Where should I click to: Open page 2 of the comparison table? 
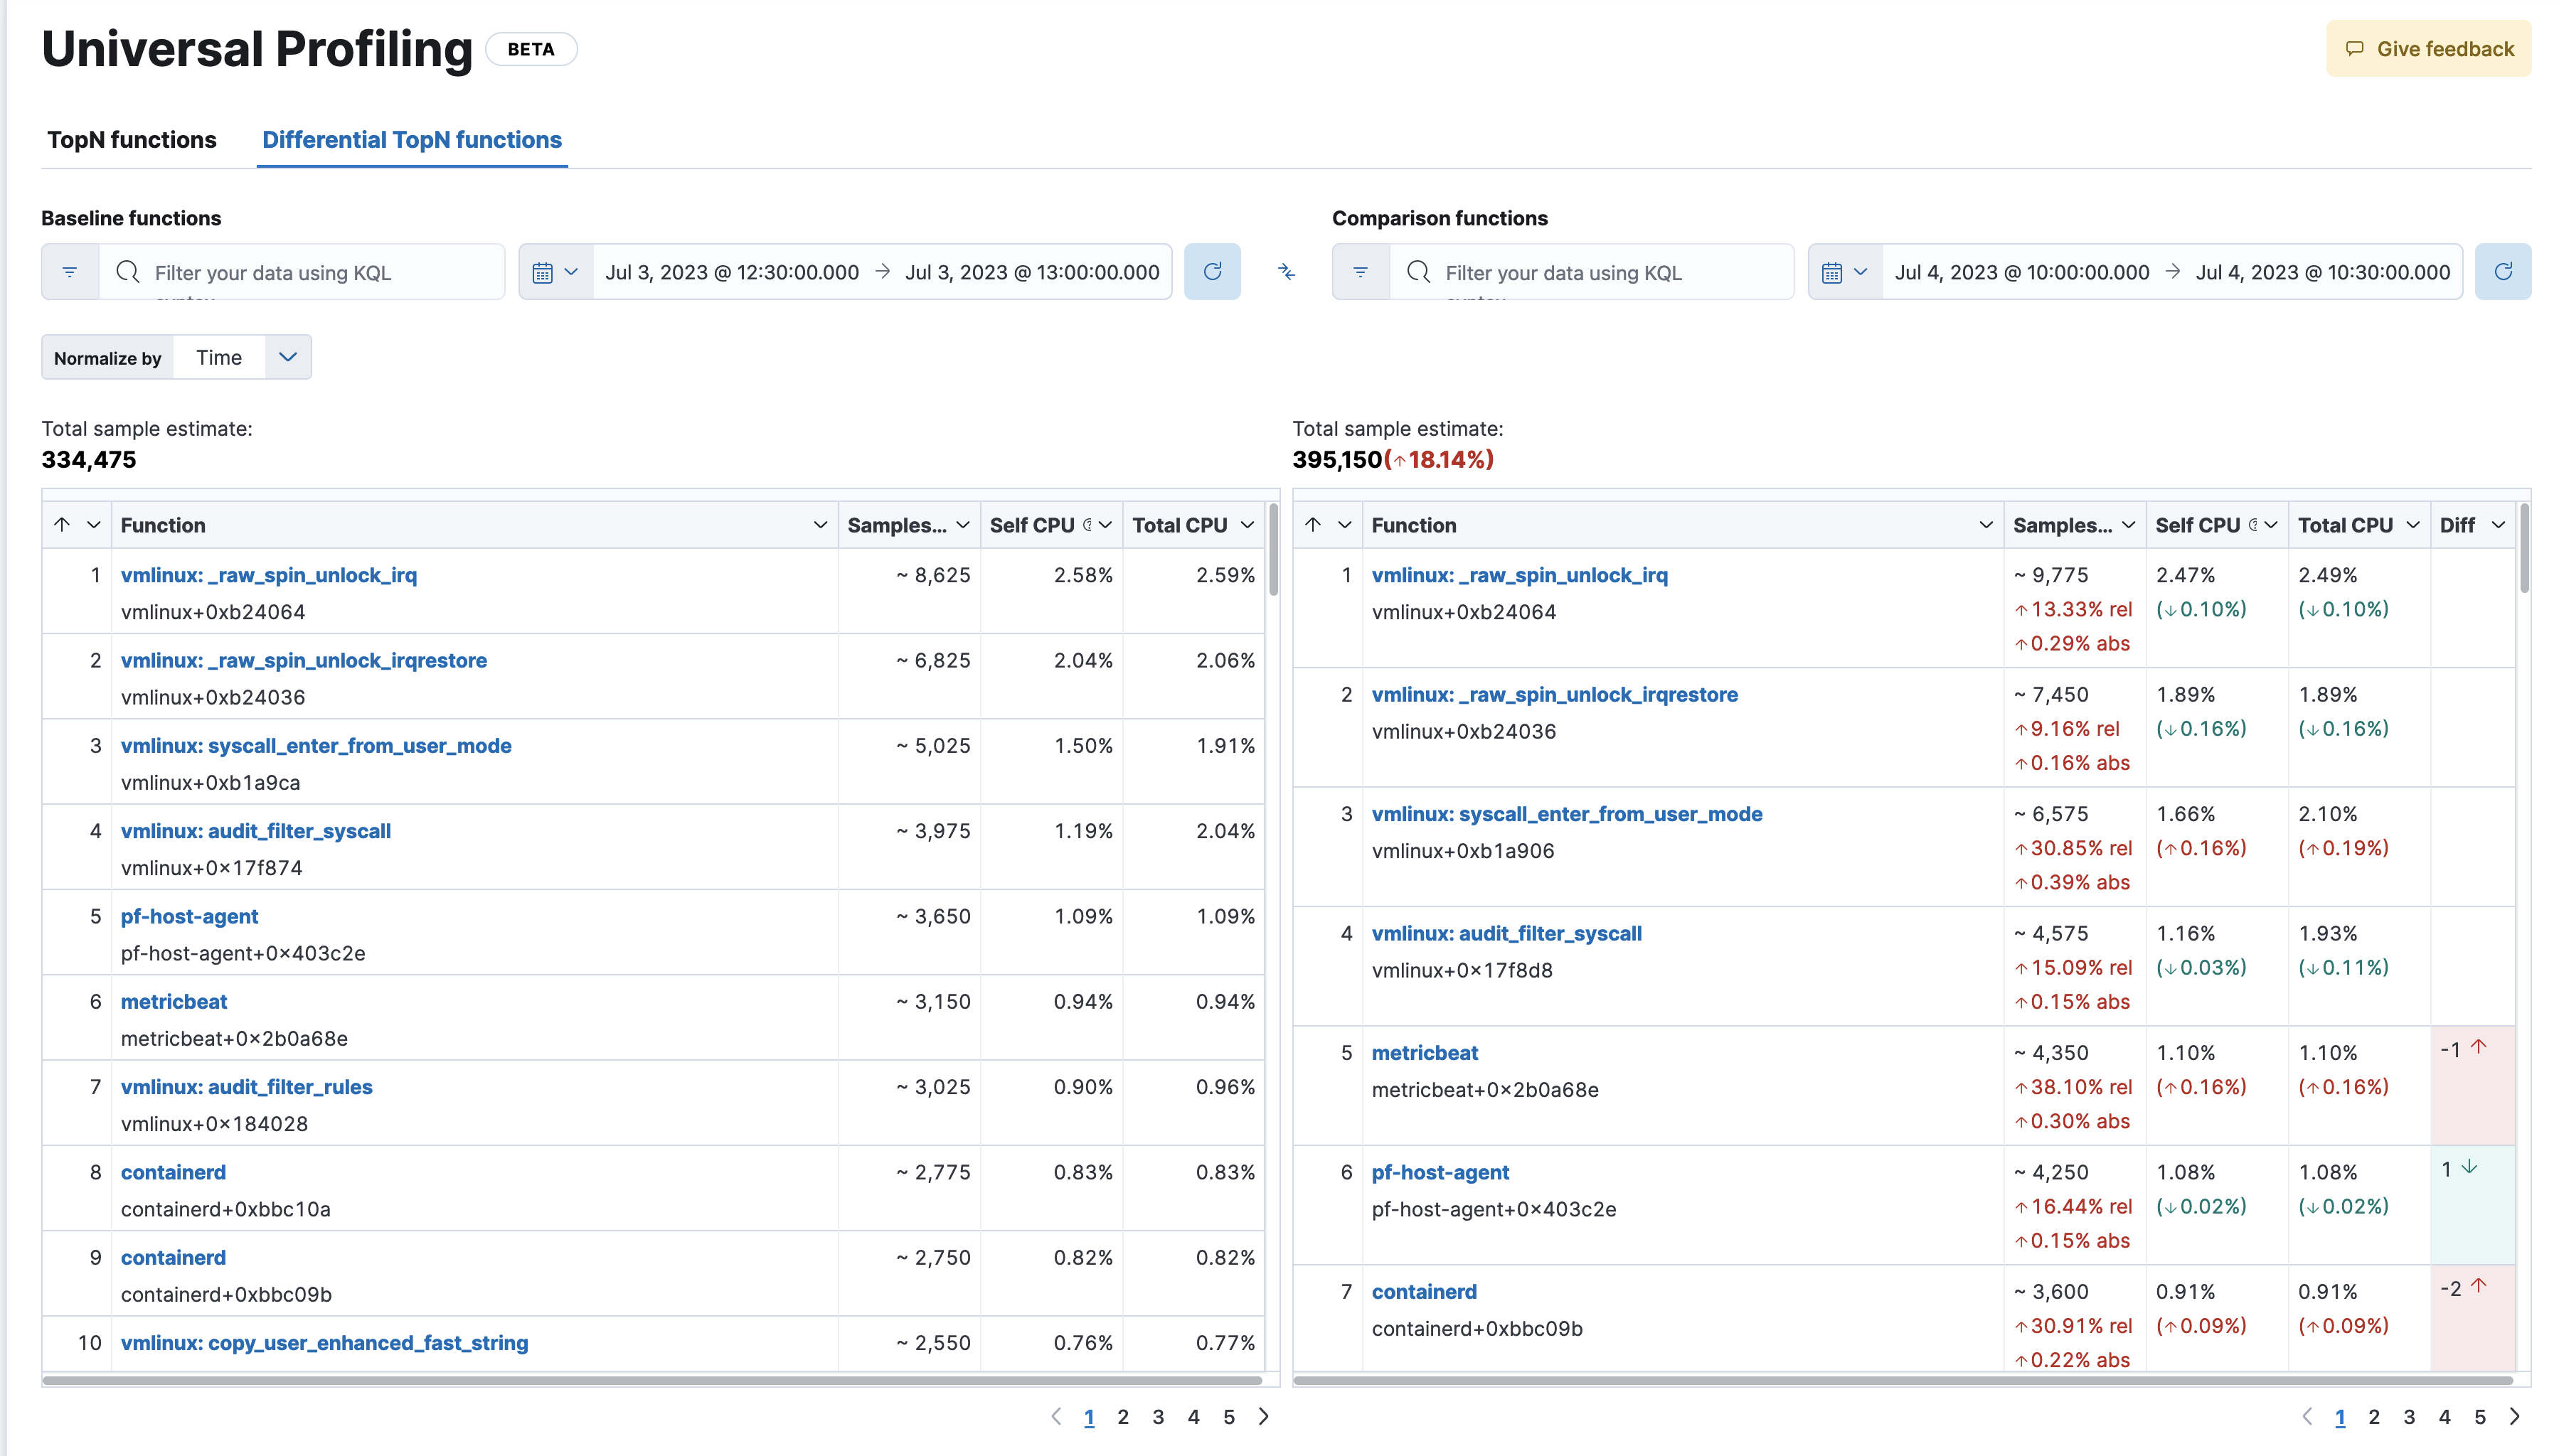(x=2373, y=1417)
